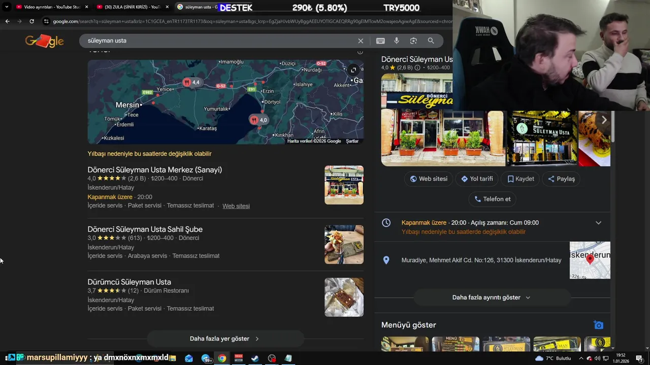Open Dönerci Süleyman Usta Sahil Şube result
The image size is (650, 365).
coord(145,229)
